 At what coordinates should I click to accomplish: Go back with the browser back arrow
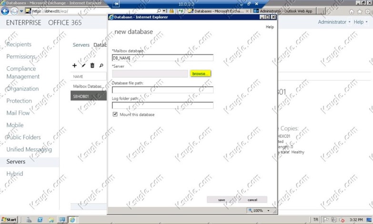coord(5,11)
